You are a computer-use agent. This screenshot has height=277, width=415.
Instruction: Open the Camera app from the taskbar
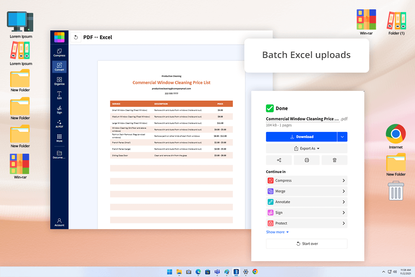189,272
